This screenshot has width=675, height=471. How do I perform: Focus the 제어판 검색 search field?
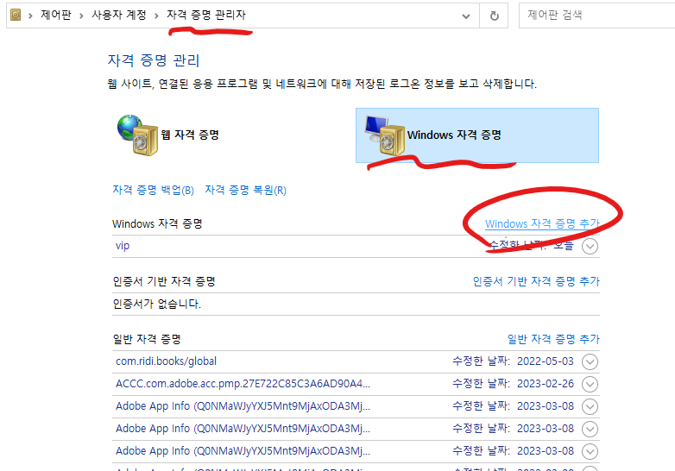click(x=596, y=16)
